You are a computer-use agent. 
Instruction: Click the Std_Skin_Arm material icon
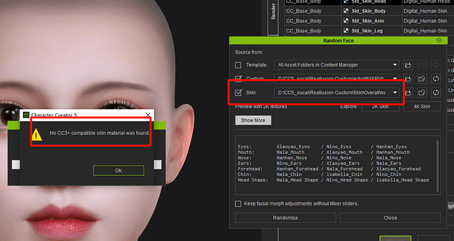click(x=345, y=21)
